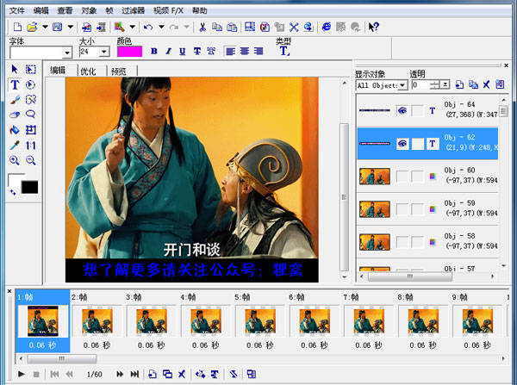Select the Eraser tool
517x385 pixels.
[15, 115]
